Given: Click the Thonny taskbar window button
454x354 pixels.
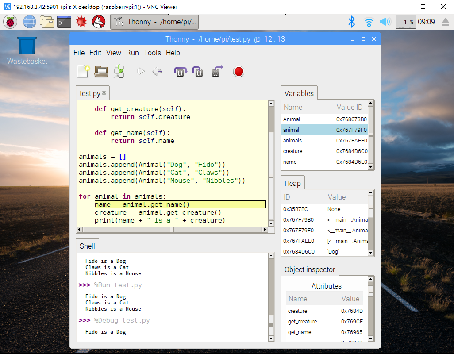Looking at the screenshot, I should [x=154, y=22].
